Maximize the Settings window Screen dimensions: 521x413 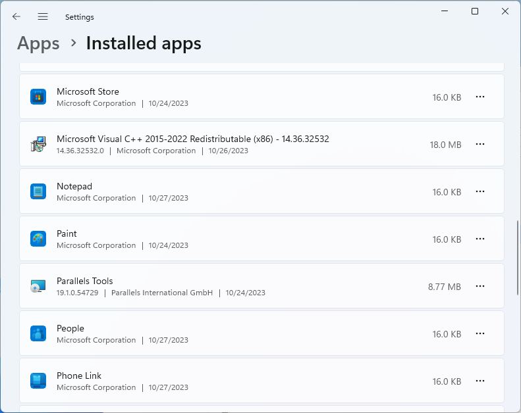(x=475, y=11)
